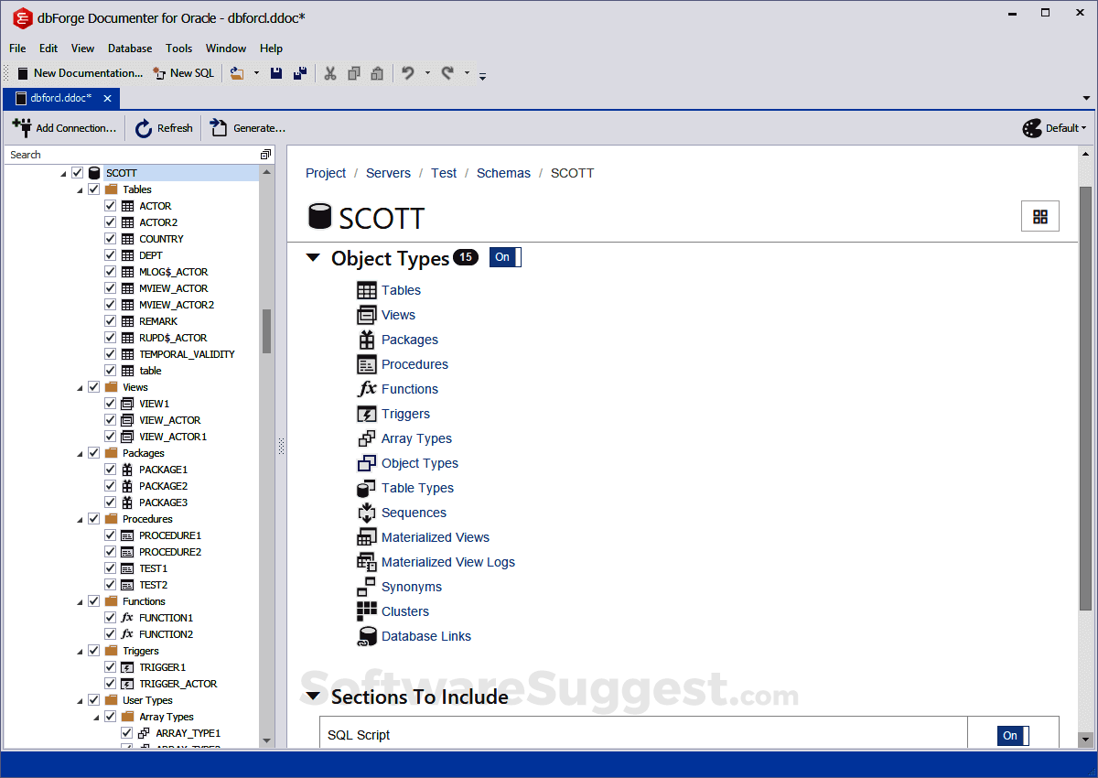Open the Schemas breadcrumb link
The image size is (1098, 778).
tap(503, 172)
